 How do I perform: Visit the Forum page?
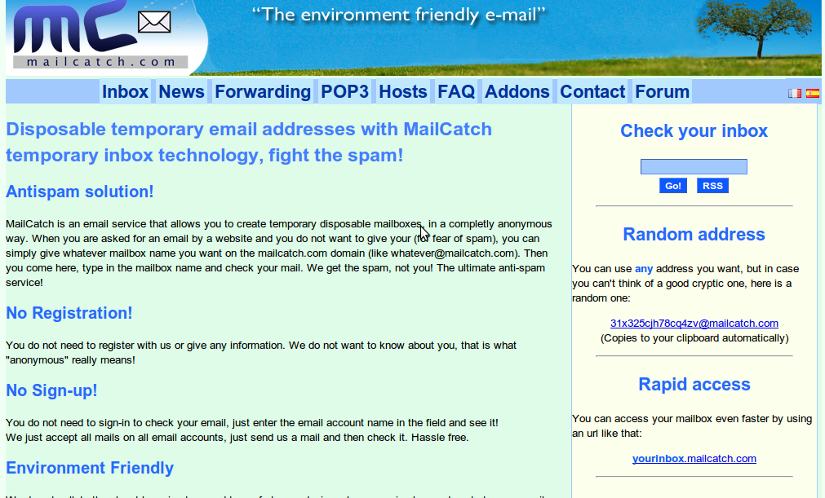662,92
